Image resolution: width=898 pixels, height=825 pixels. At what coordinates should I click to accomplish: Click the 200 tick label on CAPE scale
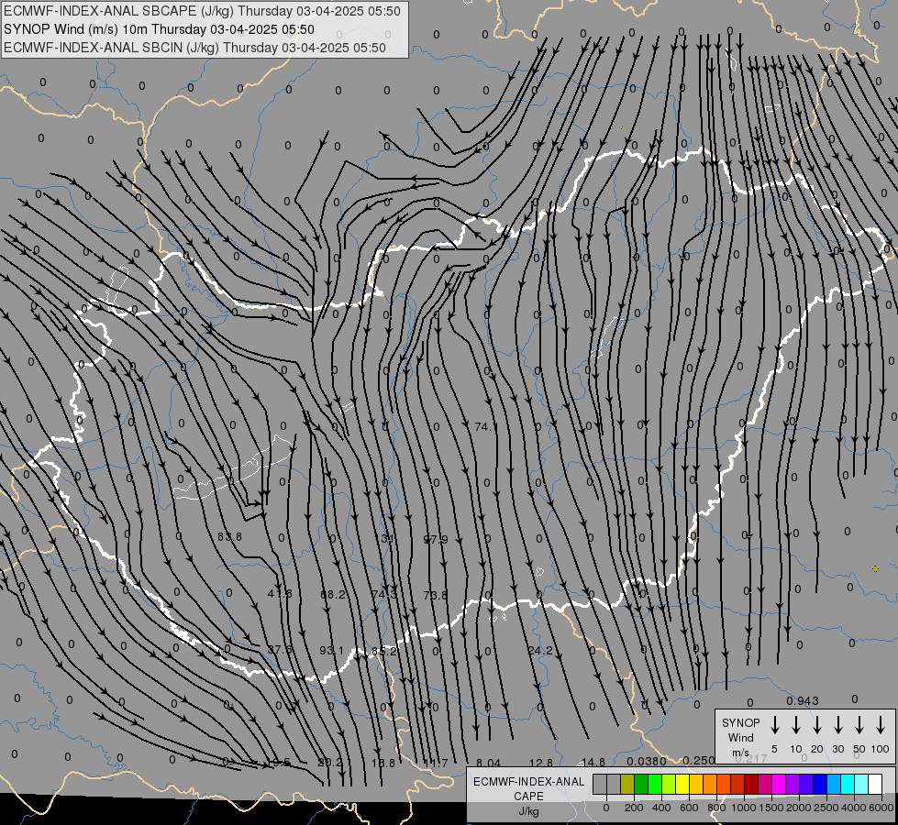634,808
